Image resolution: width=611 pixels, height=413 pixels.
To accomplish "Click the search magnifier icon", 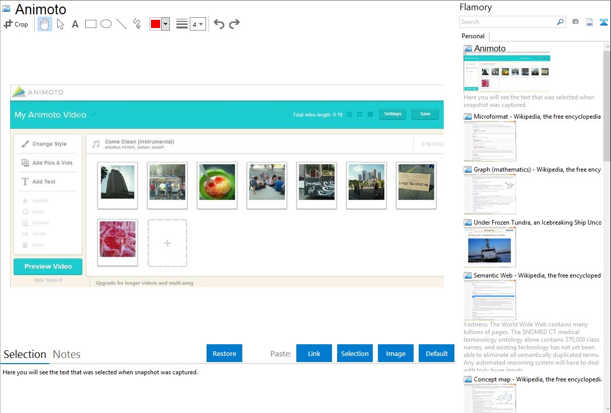I will click(x=560, y=22).
